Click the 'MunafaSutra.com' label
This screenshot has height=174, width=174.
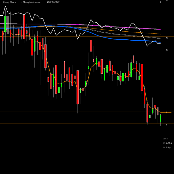32,2
